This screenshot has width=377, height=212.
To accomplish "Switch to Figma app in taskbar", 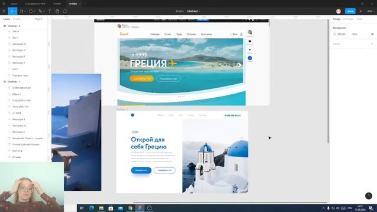I will (x=140, y=208).
